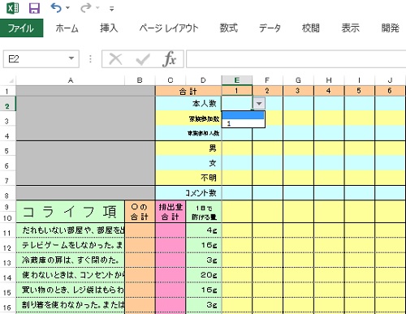Click the 男 label cell
The height and width of the screenshot is (314, 406).
click(x=188, y=148)
